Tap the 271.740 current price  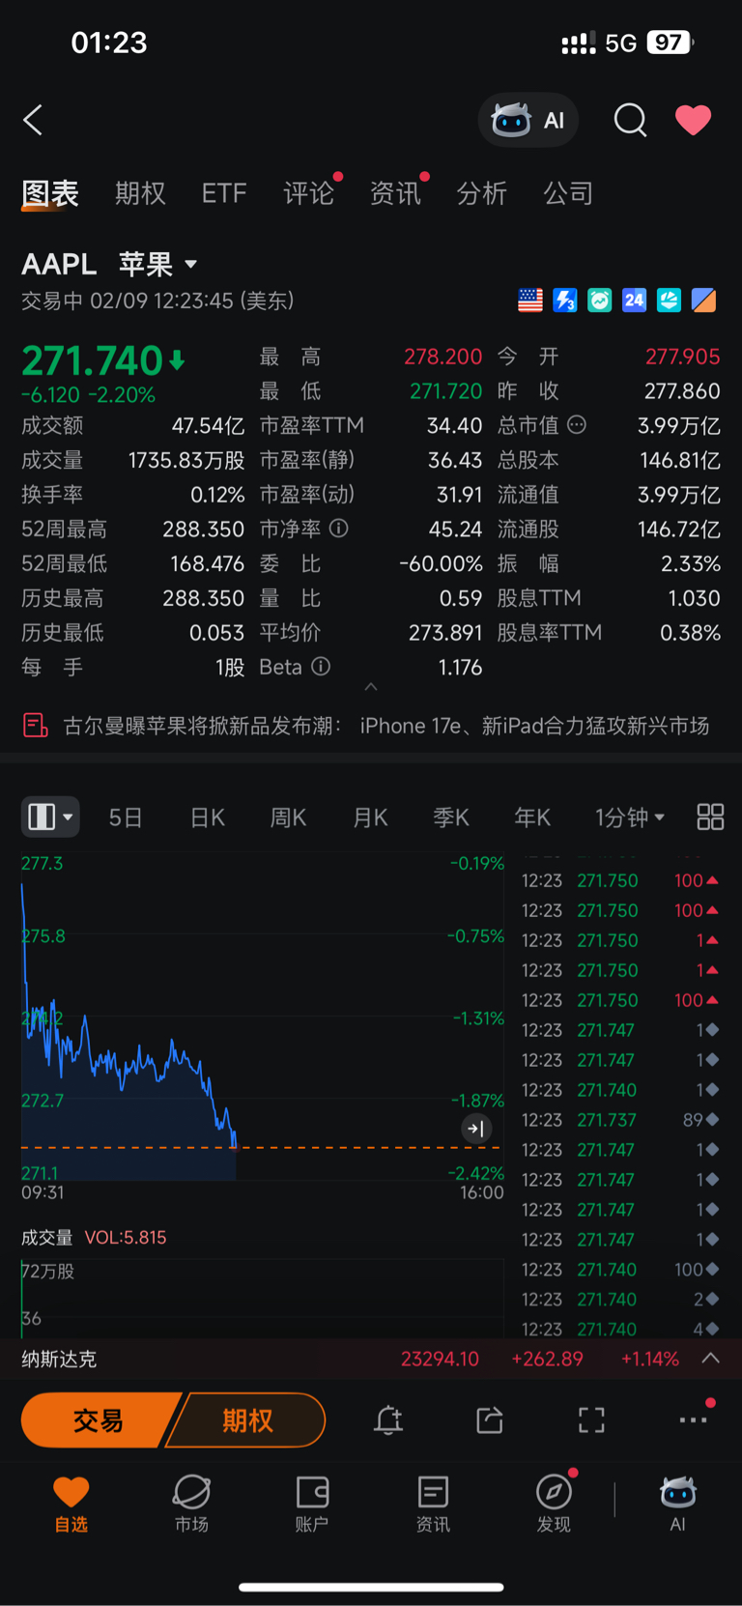tap(93, 360)
